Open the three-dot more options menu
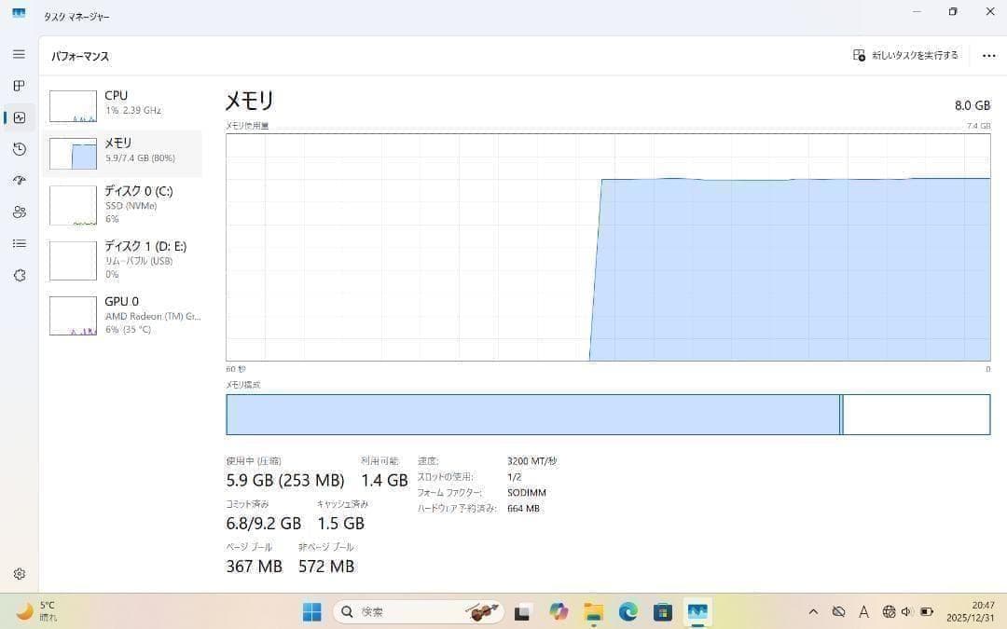The image size is (1007, 629). coord(988,56)
